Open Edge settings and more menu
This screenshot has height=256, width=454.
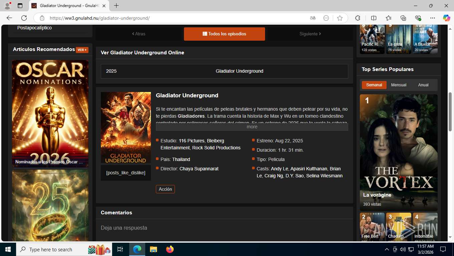433,18
